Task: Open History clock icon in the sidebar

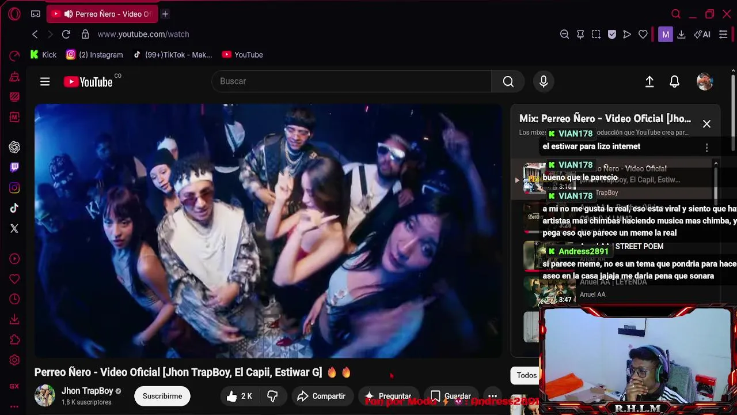Action: click(x=14, y=299)
